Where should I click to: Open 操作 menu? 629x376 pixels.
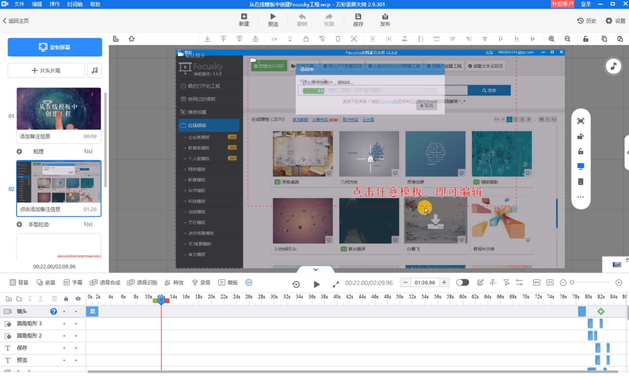click(55, 4)
